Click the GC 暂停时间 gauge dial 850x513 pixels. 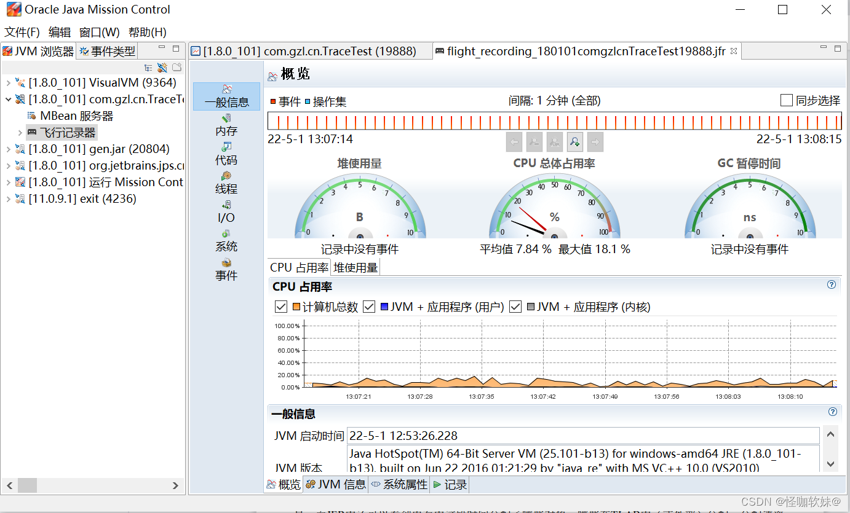(750, 206)
